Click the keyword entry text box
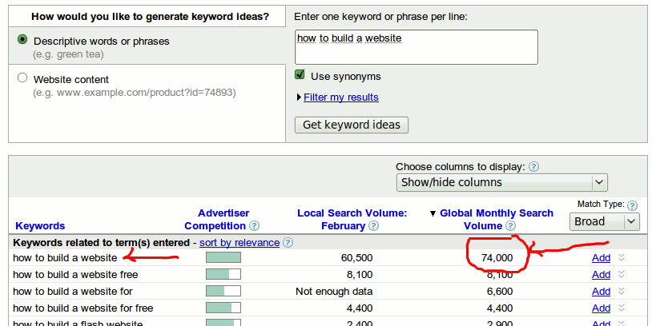The image size is (652, 326). pyautogui.click(x=416, y=46)
